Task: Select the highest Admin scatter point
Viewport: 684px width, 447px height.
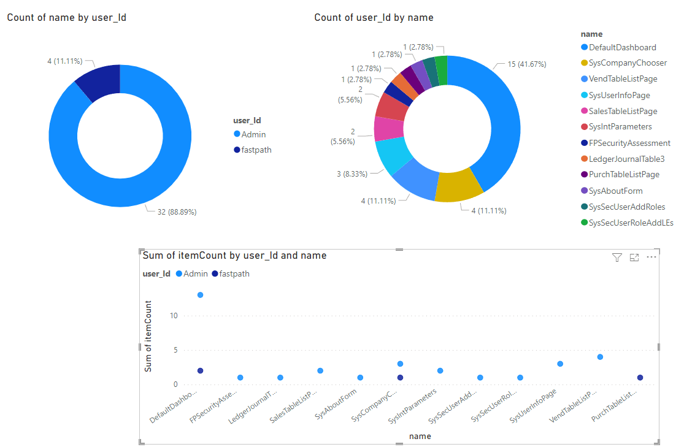Action: (200, 295)
